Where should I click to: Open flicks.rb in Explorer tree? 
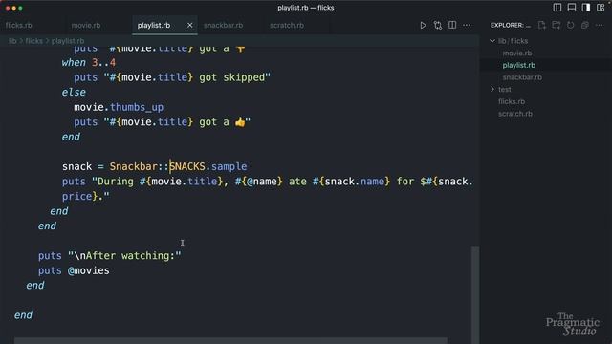click(x=512, y=101)
